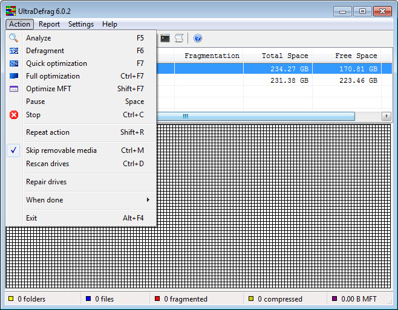Minimize the UltraDefrag window
Screen dimensions: 398x310
[x=342, y=11]
